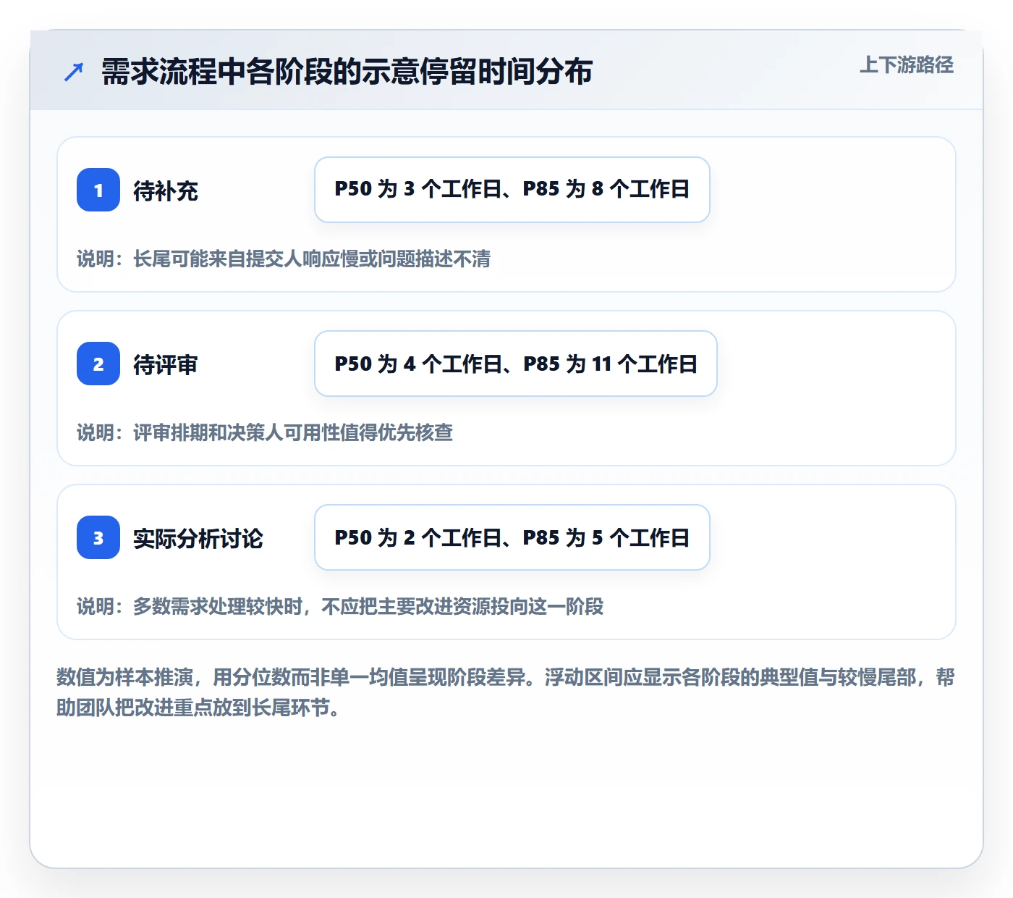Image resolution: width=1013 pixels, height=898 pixels.
Task: Select the 待评审 stage label
Action: point(166,364)
